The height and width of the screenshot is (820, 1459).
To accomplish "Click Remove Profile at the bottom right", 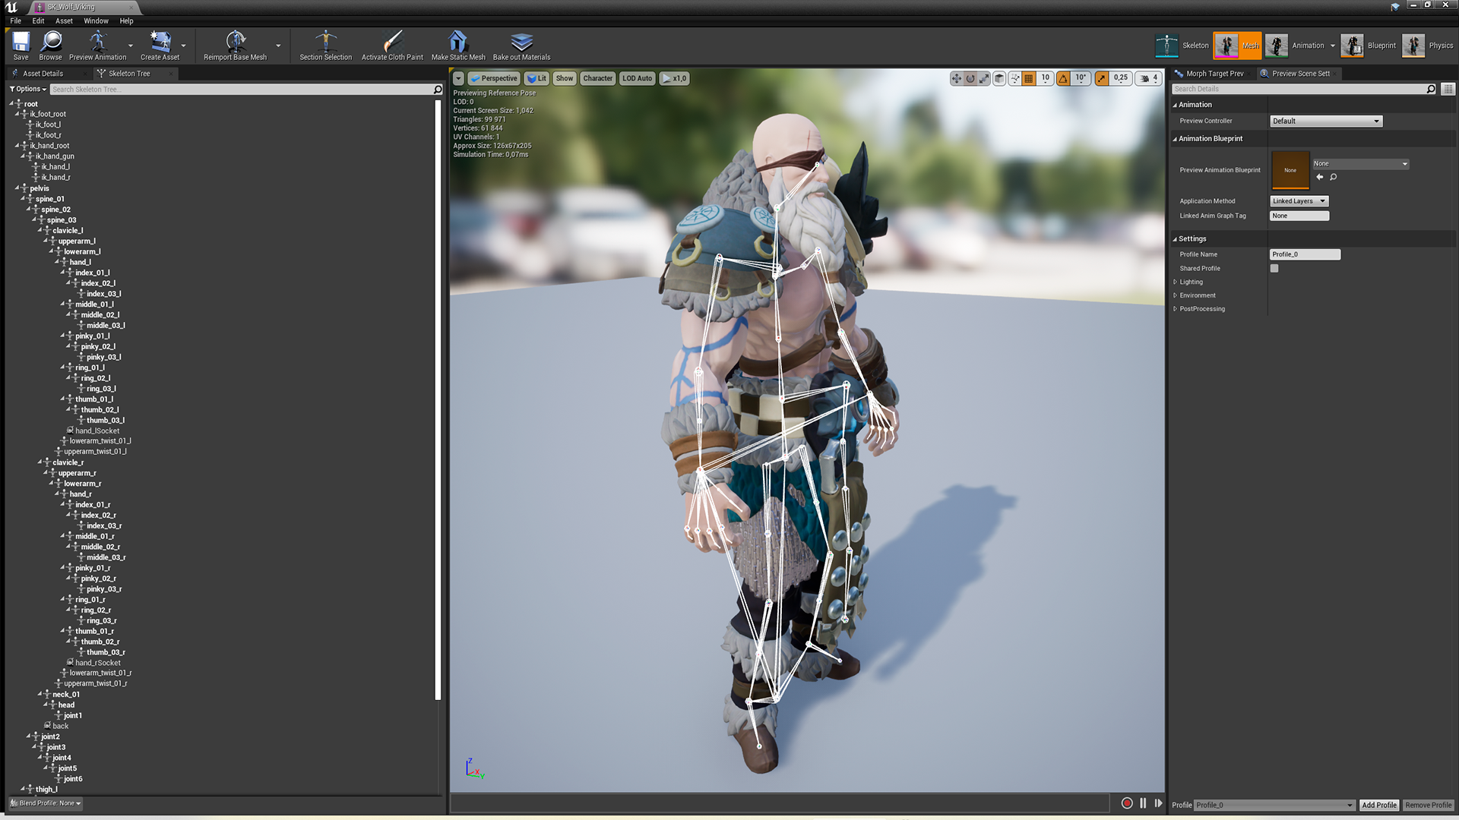I will click(x=1428, y=805).
